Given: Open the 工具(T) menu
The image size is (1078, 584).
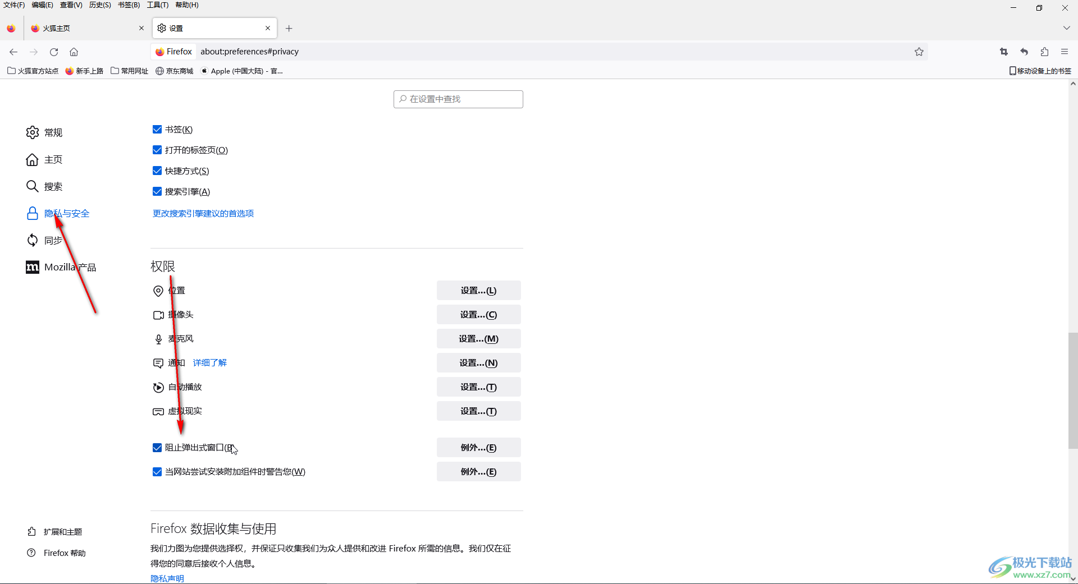Looking at the screenshot, I should coord(158,5).
